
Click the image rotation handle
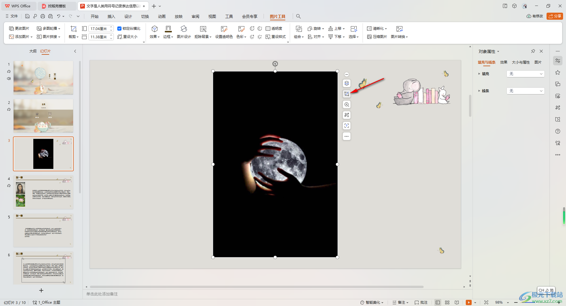[x=275, y=64]
